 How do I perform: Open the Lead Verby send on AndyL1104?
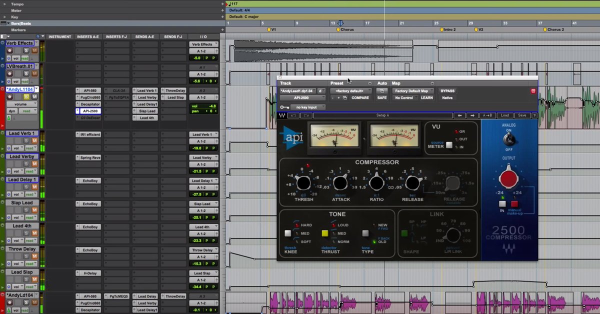146,97
